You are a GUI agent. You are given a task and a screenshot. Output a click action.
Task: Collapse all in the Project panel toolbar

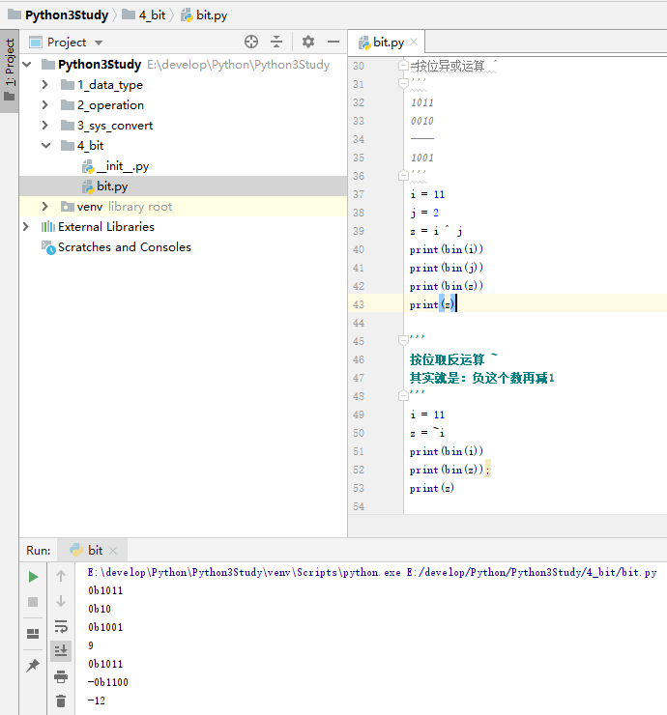coord(276,42)
